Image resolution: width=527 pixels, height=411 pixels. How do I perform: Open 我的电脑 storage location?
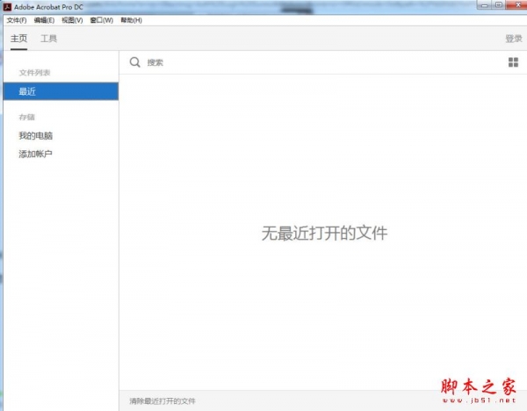(x=36, y=135)
